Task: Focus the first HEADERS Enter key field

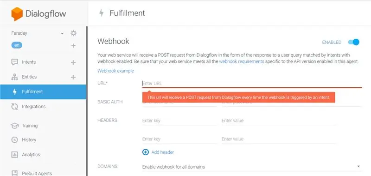Action: click(179, 121)
